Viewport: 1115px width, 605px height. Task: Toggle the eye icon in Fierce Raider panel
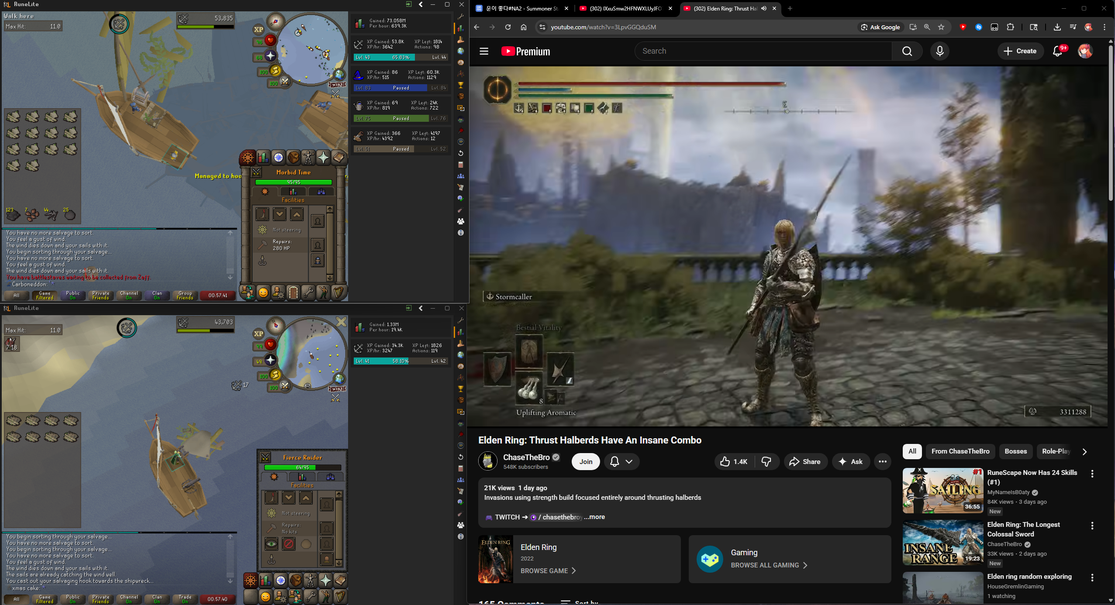click(x=271, y=544)
